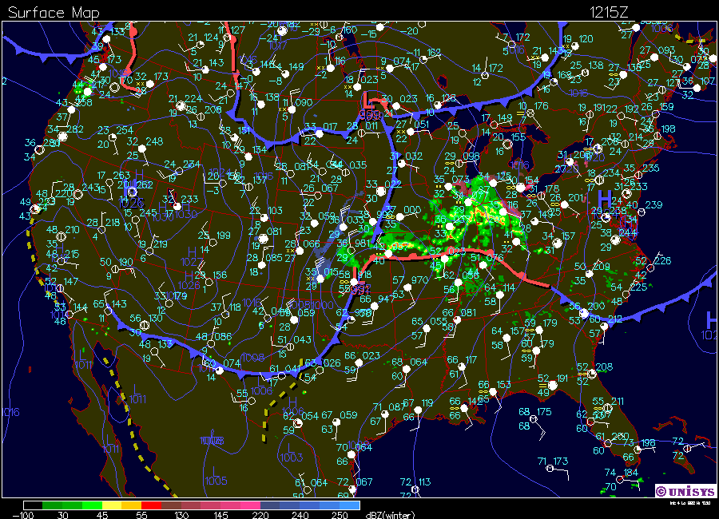This screenshot has height=519, width=719.
Task: Click the station plot reading 72 113
Action: 414,487
